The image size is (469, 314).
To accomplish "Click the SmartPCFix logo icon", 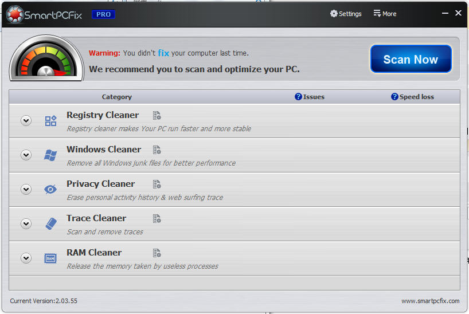I will 15,14.
